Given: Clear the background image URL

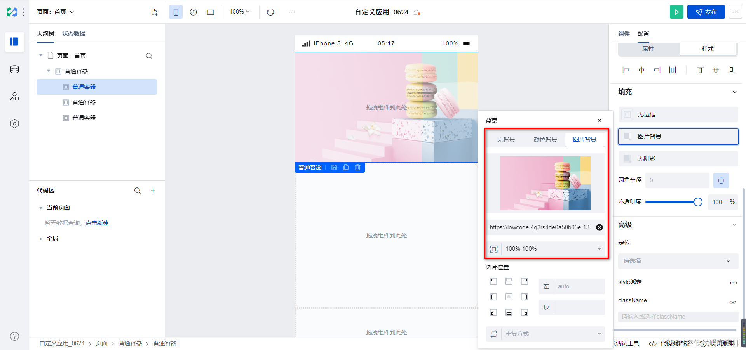Looking at the screenshot, I should tap(600, 227).
